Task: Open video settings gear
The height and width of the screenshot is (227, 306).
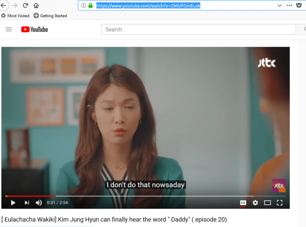Action: tap(255, 203)
